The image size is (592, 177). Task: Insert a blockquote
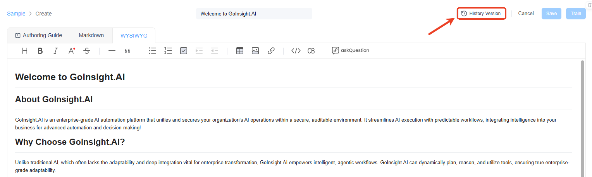click(x=127, y=51)
